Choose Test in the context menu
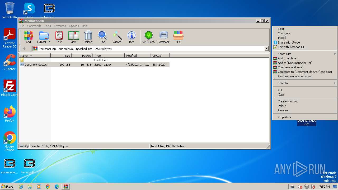The height and width of the screenshot is (190, 338). click(x=305, y=29)
